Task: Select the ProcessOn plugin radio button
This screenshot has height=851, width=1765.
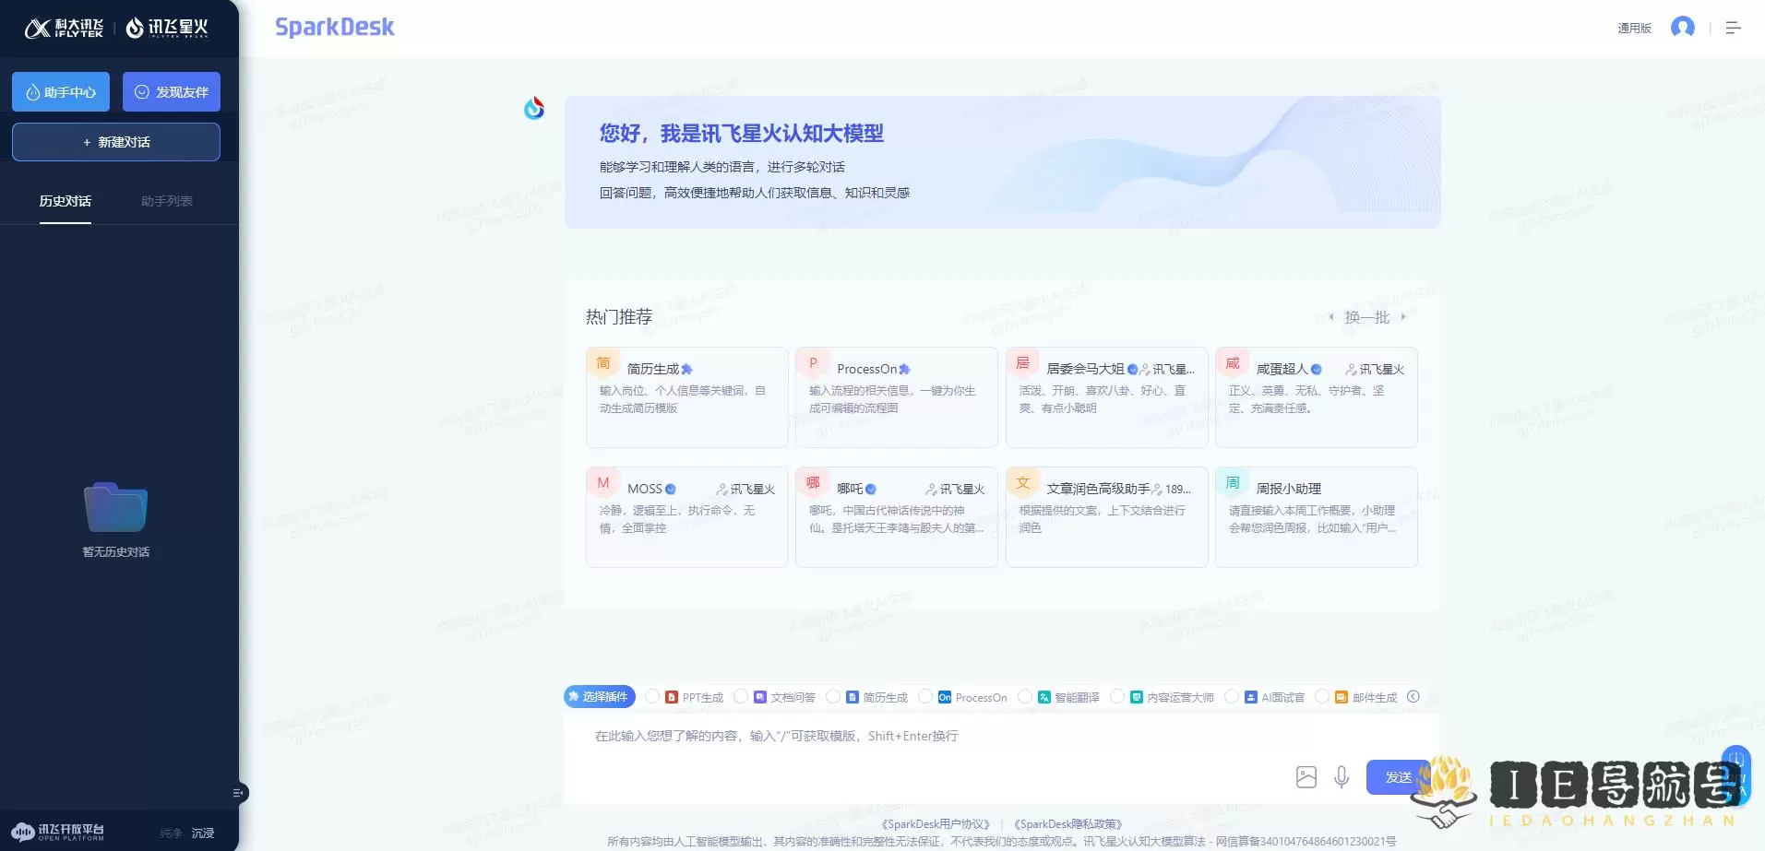Action: (925, 697)
